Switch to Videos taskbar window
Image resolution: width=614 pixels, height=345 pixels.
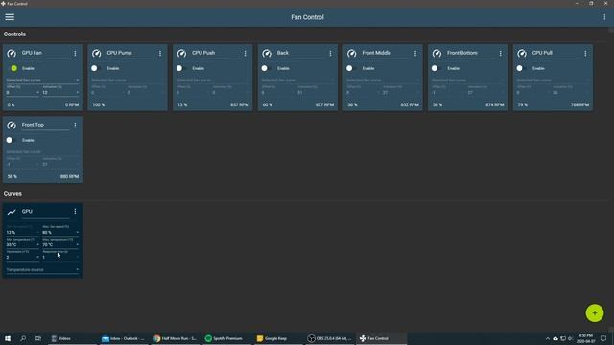[72, 338]
